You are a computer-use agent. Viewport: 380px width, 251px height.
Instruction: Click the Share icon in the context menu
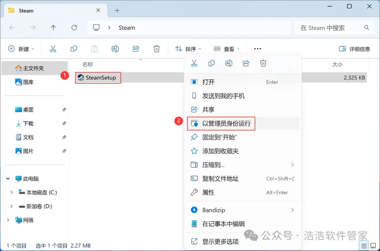click(246, 63)
